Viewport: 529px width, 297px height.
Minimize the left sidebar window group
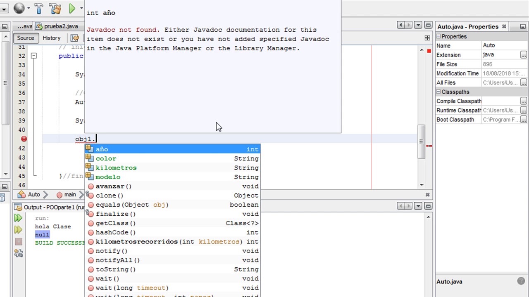click(5, 26)
